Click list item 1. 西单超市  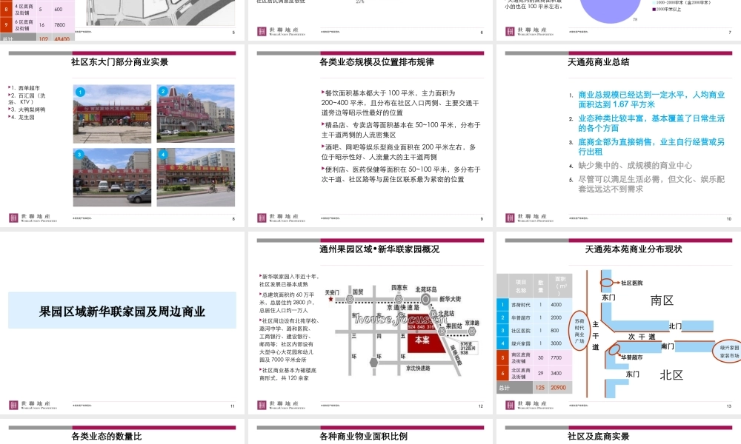coord(24,88)
